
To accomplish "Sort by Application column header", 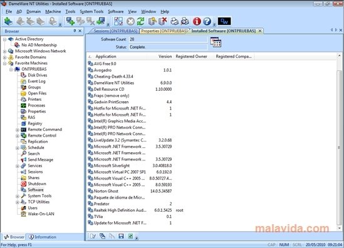I will coord(117,56).
